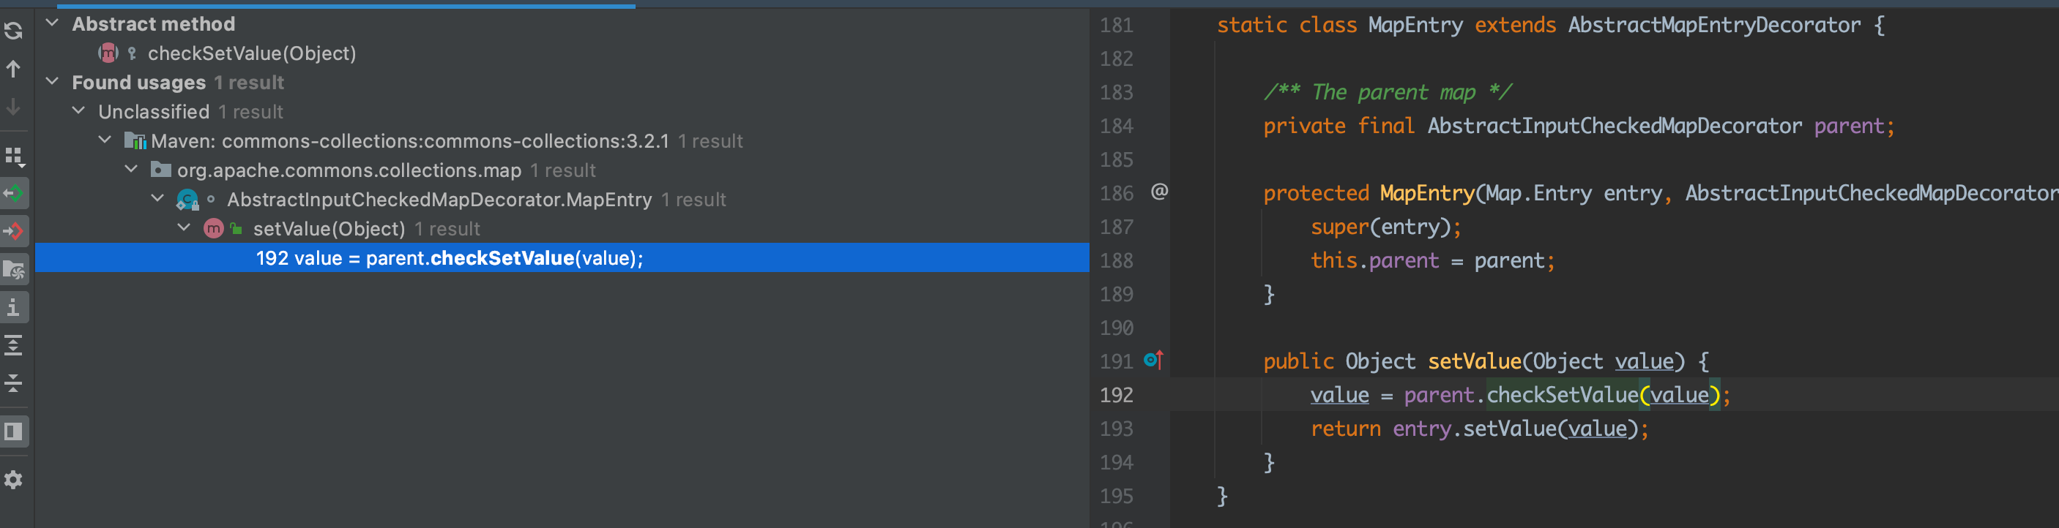Select the AbstractInputCheckedMapDecorator.MapEntry class item
This screenshot has width=2059, height=528.
click(439, 200)
